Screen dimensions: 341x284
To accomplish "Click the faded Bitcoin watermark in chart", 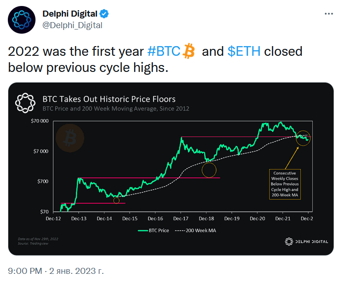I will point(70,137).
